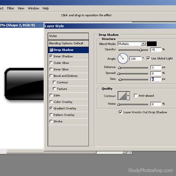Click the Opacity slider handle

(141, 50)
